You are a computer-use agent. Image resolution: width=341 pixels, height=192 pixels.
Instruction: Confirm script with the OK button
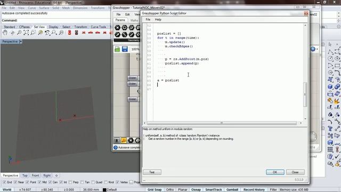click(x=275, y=172)
